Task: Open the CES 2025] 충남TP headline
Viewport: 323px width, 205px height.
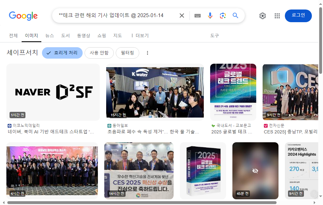Action: click(291, 132)
